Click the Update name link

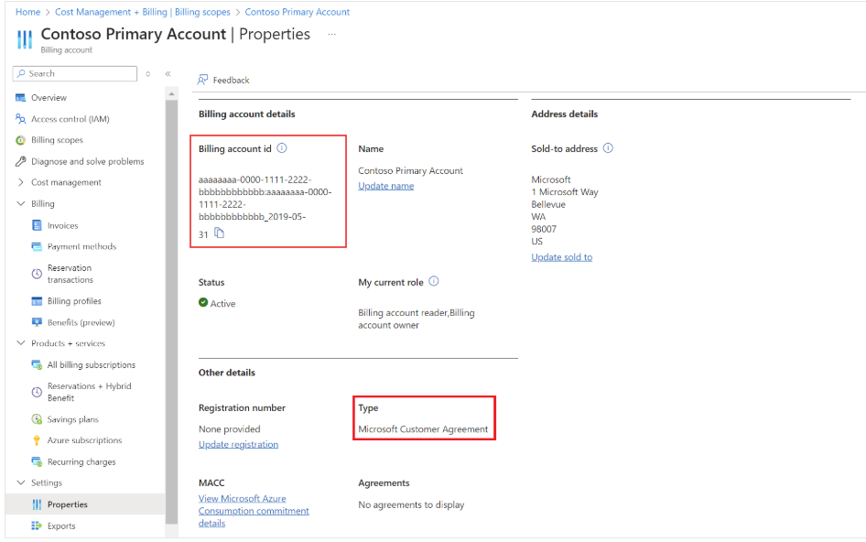click(386, 186)
